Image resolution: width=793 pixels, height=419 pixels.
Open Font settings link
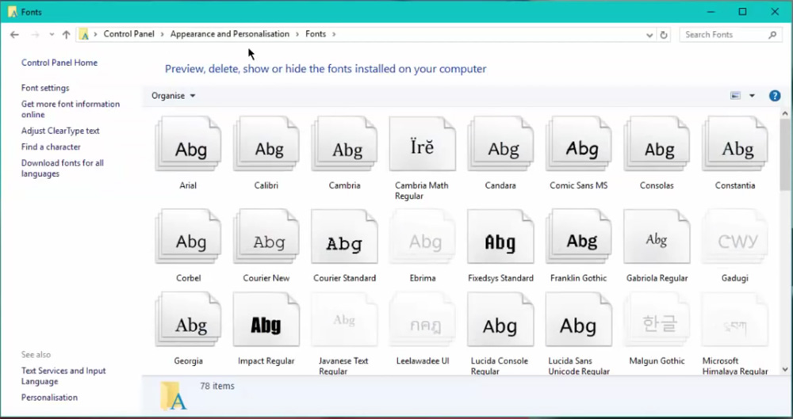click(45, 88)
